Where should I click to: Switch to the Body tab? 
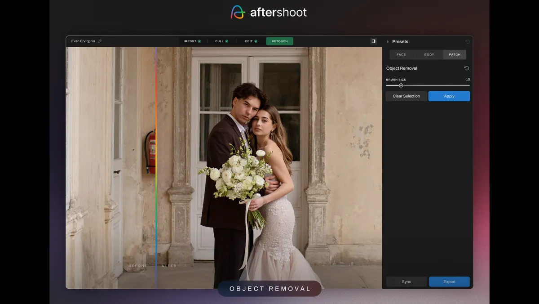pos(429,55)
